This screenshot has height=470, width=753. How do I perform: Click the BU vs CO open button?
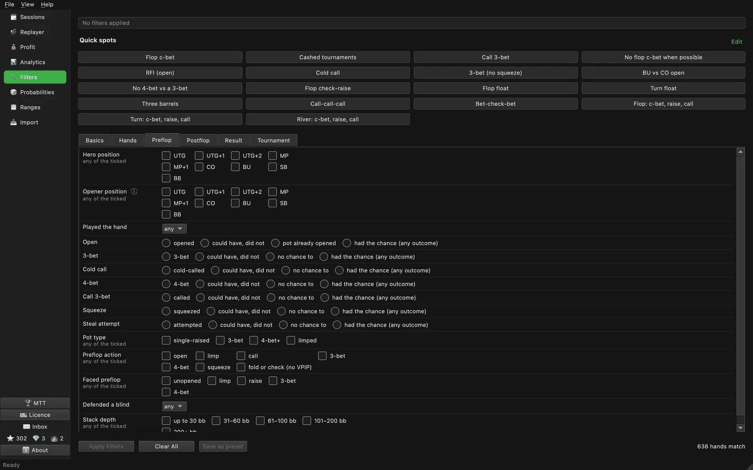pyautogui.click(x=663, y=73)
